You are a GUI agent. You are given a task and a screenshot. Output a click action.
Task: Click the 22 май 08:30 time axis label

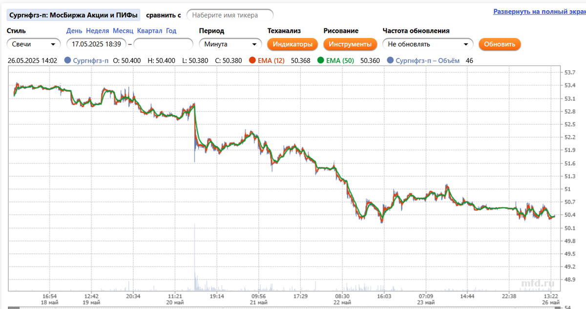tap(342, 299)
